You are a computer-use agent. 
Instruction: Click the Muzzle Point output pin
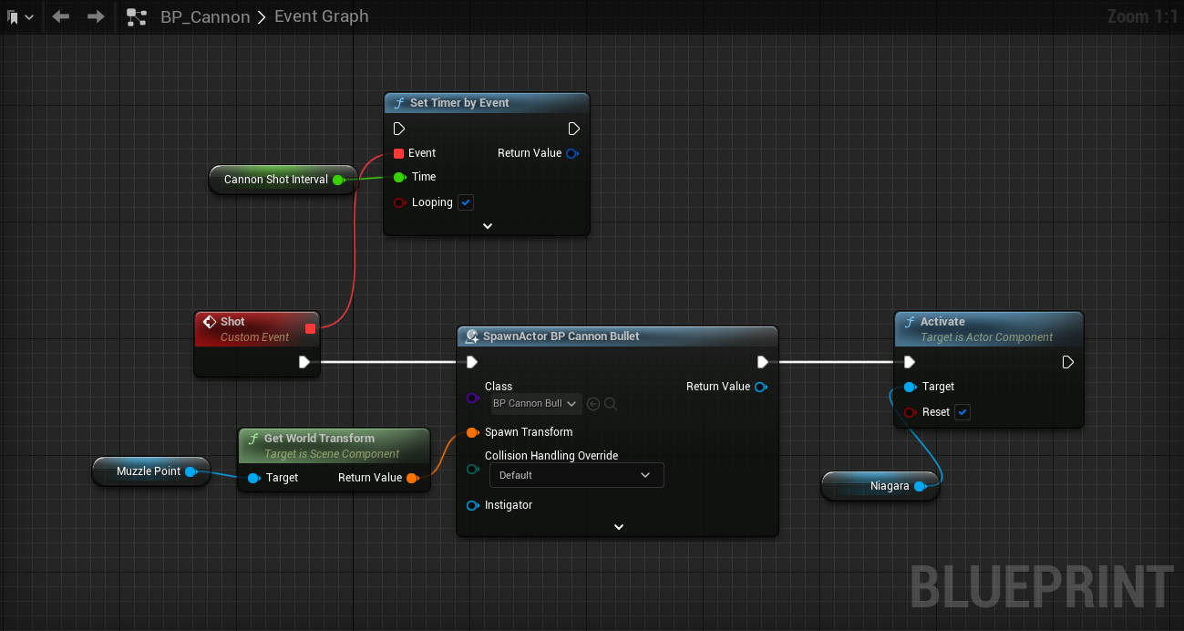190,471
